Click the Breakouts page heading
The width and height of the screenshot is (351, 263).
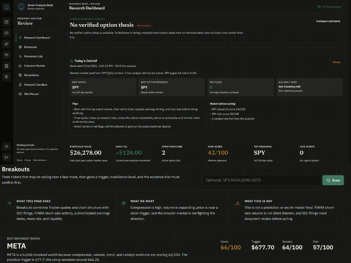16,169
